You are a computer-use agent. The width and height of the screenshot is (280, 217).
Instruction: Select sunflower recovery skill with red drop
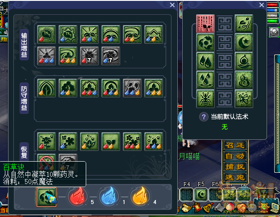coord(46,142)
